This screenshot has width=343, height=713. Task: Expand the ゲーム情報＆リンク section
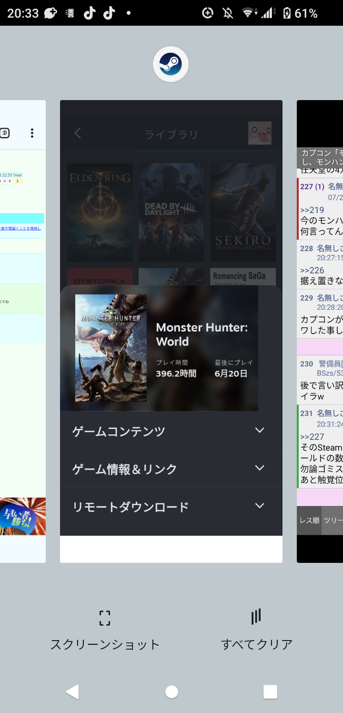(171, 469)
